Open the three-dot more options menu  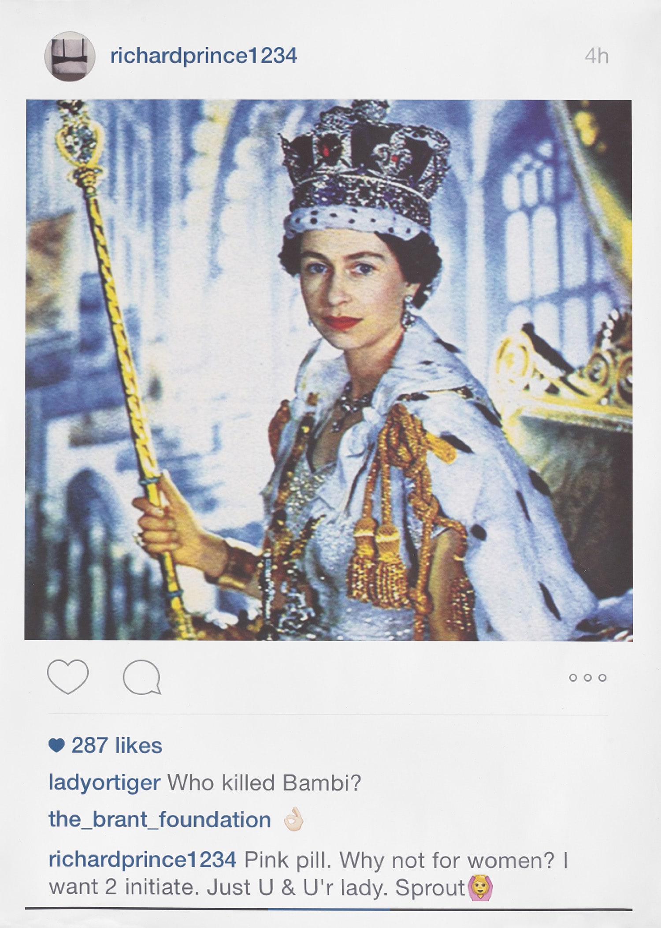588,678
